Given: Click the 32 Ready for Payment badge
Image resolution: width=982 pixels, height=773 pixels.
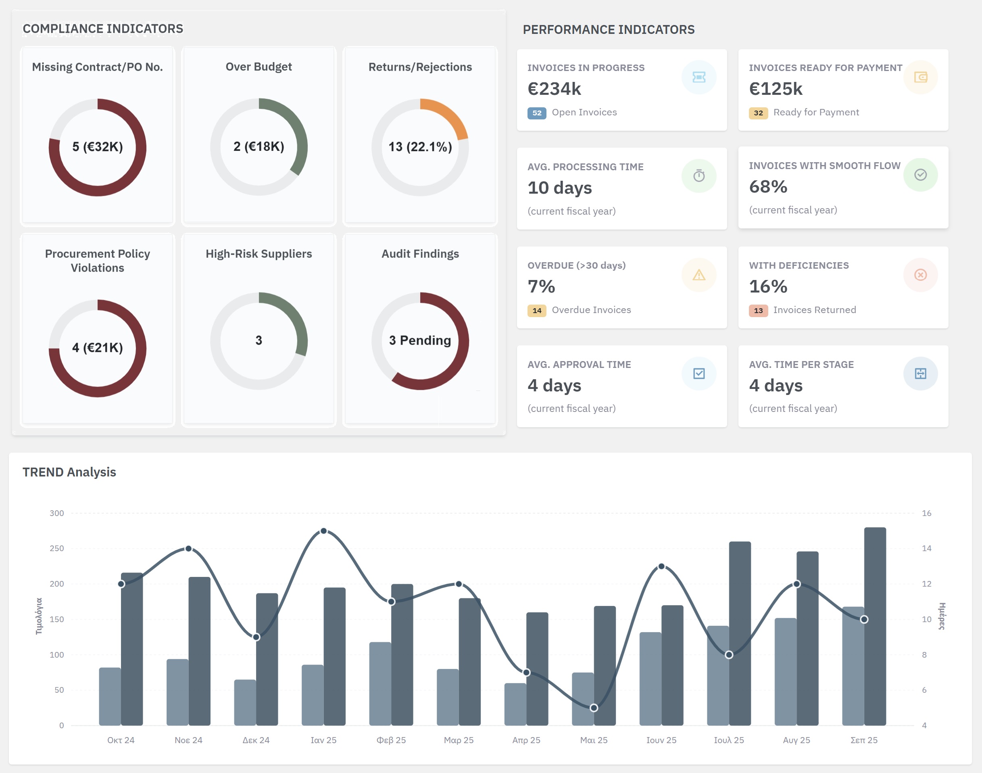Looking at the screenshot, I should pos(758,113).
